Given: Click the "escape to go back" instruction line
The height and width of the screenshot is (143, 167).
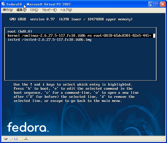Looking at the screenshot, I should click(68, 101).
